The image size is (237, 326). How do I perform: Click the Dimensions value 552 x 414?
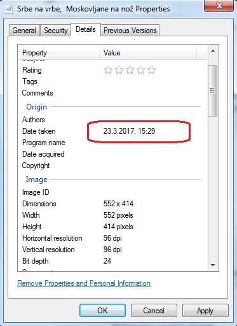click(118, 204)
